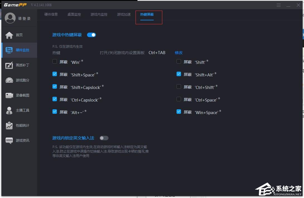Launch 游戏跑分 benchmark tool
The height and width of the screenshot is (198, 304).
(19, 80)
